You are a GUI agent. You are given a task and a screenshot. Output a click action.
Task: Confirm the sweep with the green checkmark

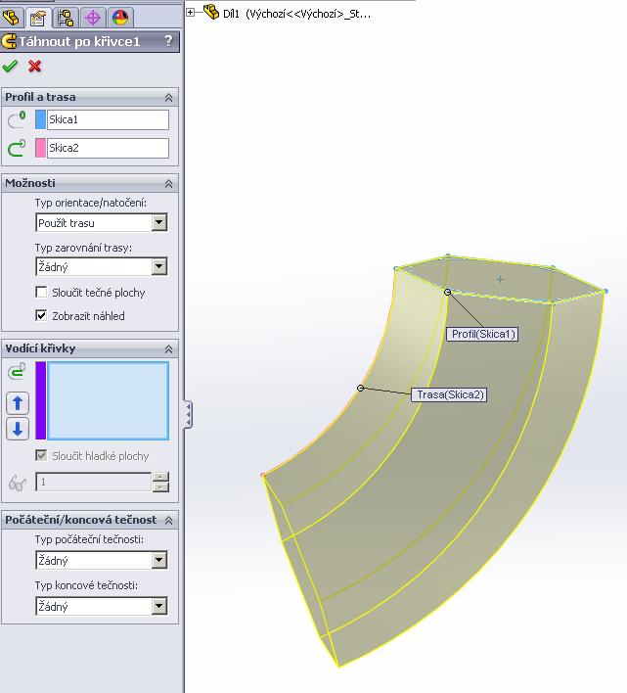pos(11,66)
